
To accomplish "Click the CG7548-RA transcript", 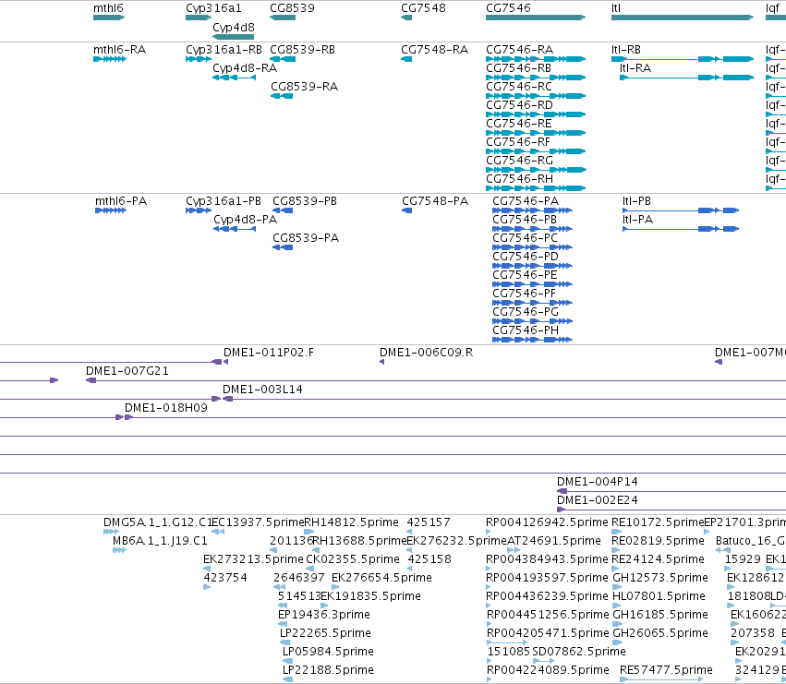I will pos(406,59).
